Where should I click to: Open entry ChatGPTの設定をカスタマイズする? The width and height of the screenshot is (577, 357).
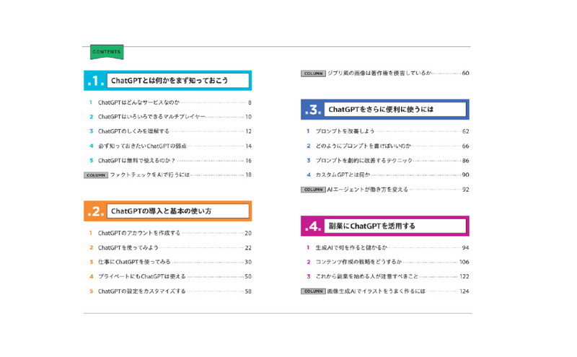142,291
